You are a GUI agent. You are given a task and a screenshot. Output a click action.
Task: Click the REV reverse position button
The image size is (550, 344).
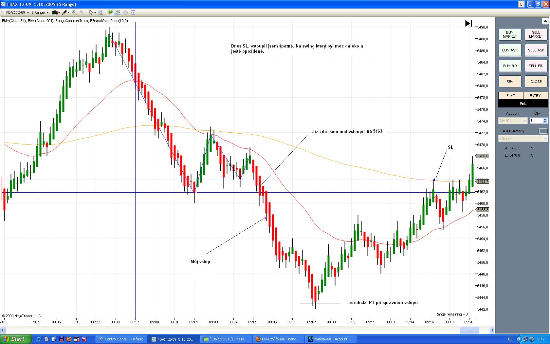[510, 82]
